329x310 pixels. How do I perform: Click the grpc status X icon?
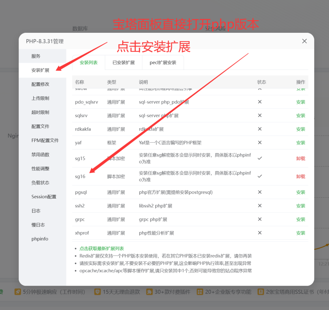point(260,219)
